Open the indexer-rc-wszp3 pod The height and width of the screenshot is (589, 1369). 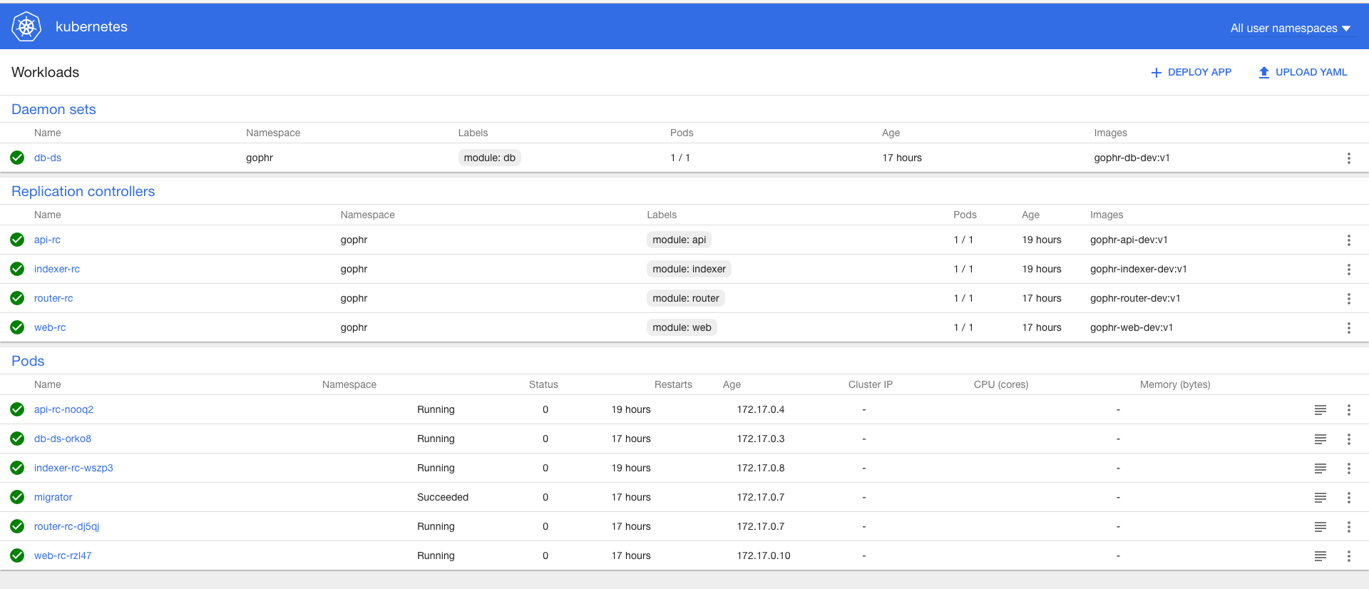(x=73, y=468)
